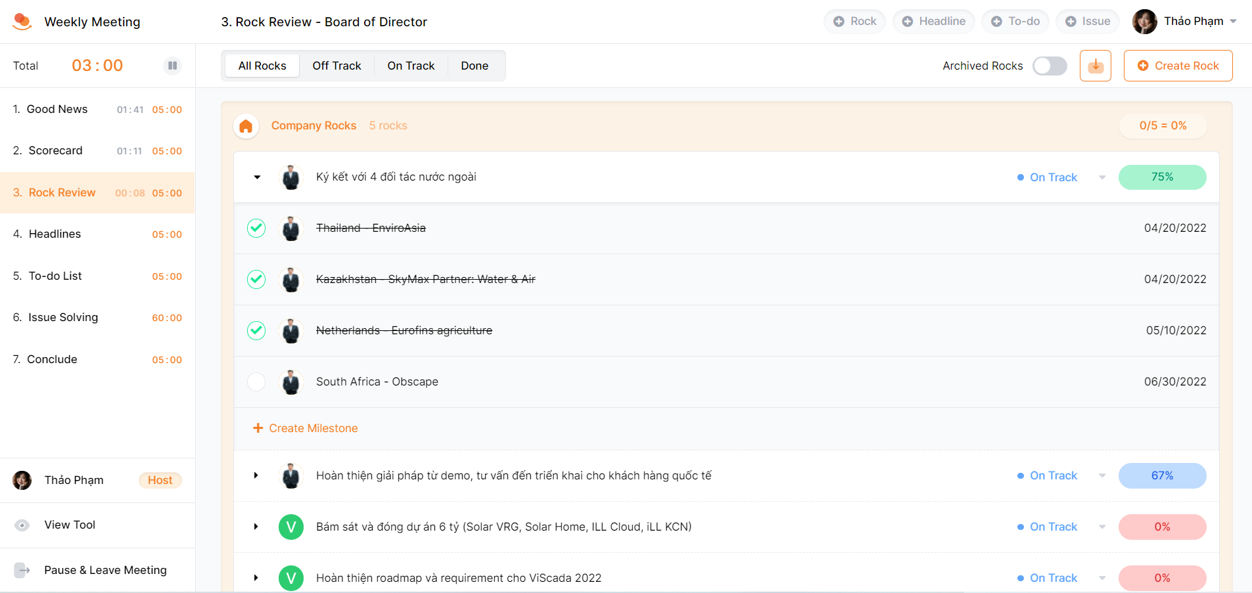Click the Create Rock button
The image size is (1252, 593).
1178,66
